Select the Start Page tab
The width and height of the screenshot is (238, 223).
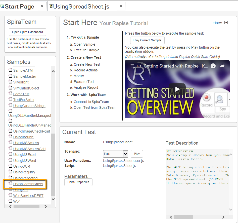(19, 7)
